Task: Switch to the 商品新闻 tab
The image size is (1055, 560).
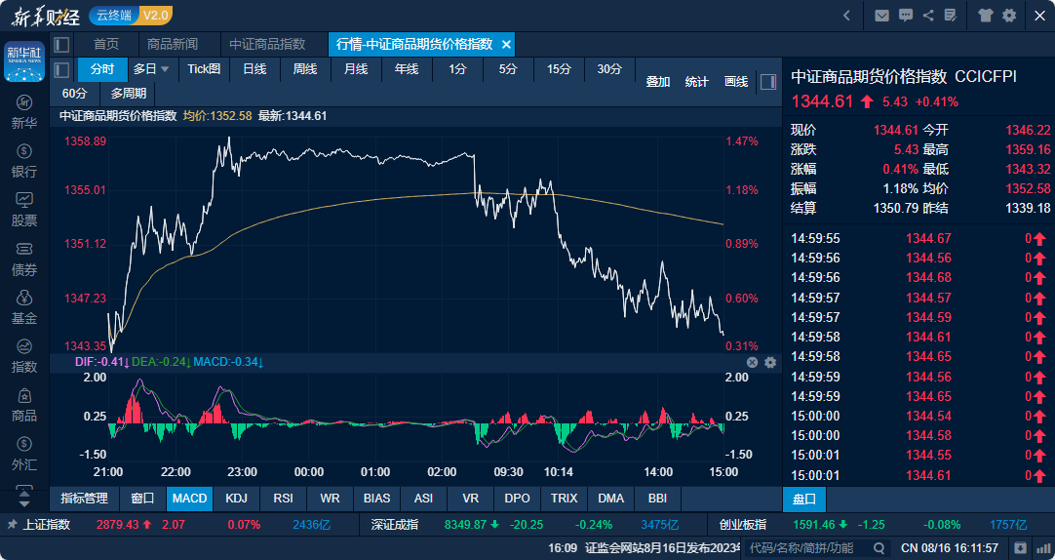Action: (x=172, y=45)
